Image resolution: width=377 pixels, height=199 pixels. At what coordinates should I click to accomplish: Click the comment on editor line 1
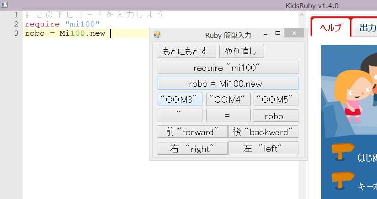(94, 15)
